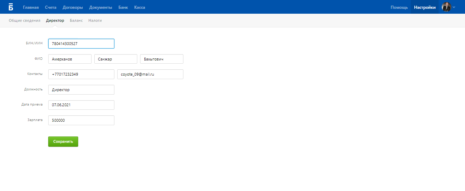This screenshot has height=191, width=465.
Task: Select the Настройки menu item
Action: coord(425,7)
